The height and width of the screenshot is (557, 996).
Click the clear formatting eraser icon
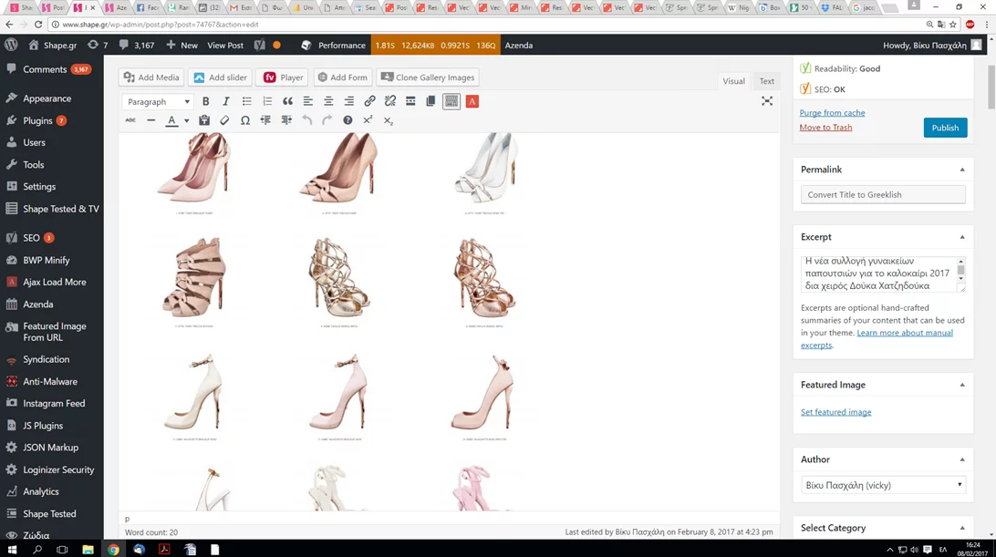point(224,120)
